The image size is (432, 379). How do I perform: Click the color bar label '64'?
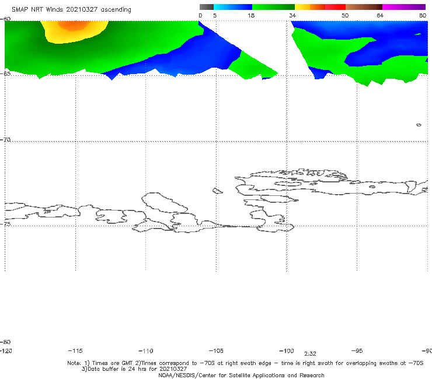(x=380, y=15)
